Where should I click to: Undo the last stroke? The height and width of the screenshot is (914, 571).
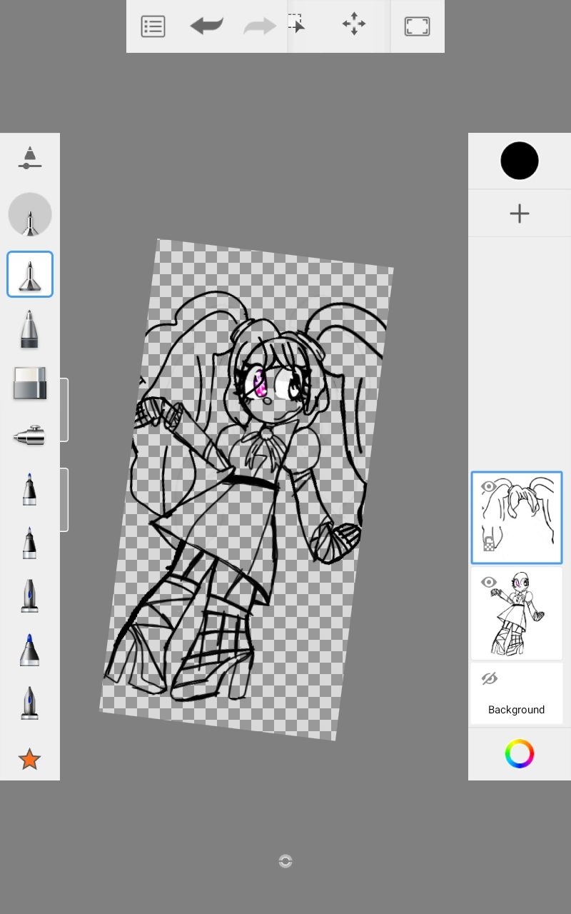(206, 26)
